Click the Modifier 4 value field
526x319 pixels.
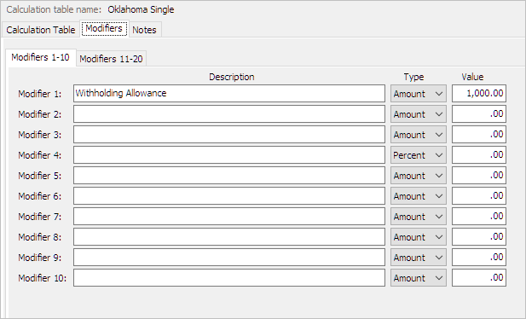point(479,154)
